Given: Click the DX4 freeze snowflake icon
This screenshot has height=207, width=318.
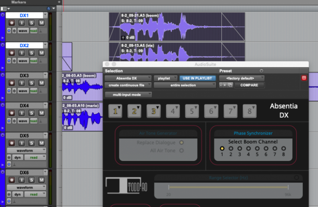Looking at the screenshot, I should (x=14, y=121).
